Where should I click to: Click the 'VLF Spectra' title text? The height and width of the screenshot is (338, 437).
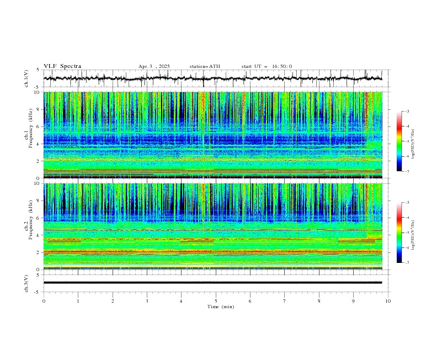(x=62, y=66)
